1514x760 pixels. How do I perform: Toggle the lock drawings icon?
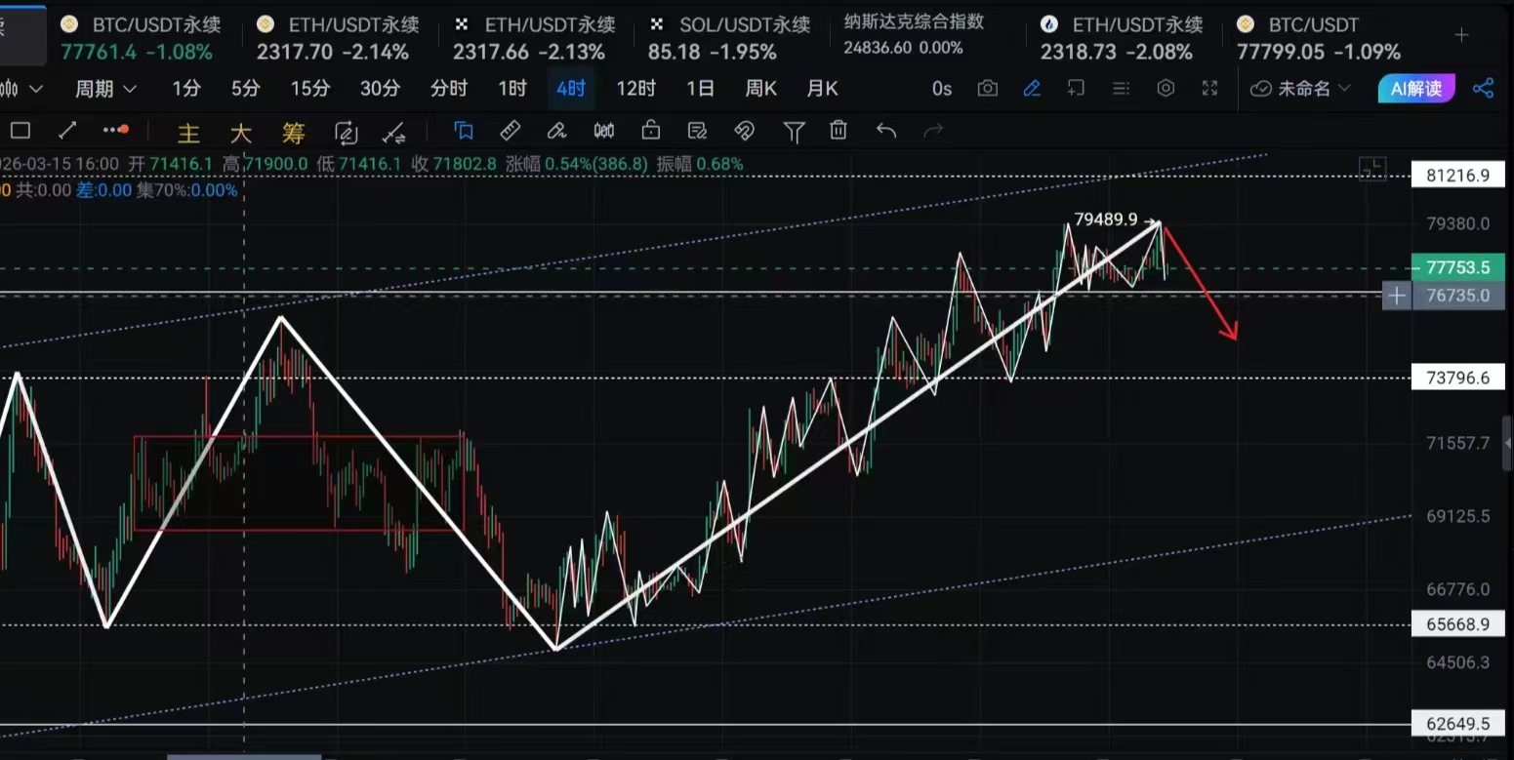click(x=650, y=131)
